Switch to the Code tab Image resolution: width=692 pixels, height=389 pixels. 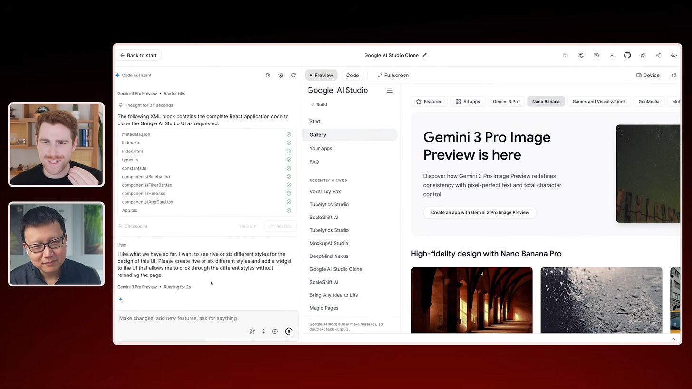(353, 75)
